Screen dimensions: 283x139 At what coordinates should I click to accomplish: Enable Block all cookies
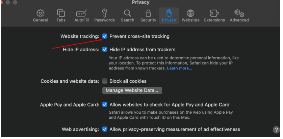click(x=105, y=81)
